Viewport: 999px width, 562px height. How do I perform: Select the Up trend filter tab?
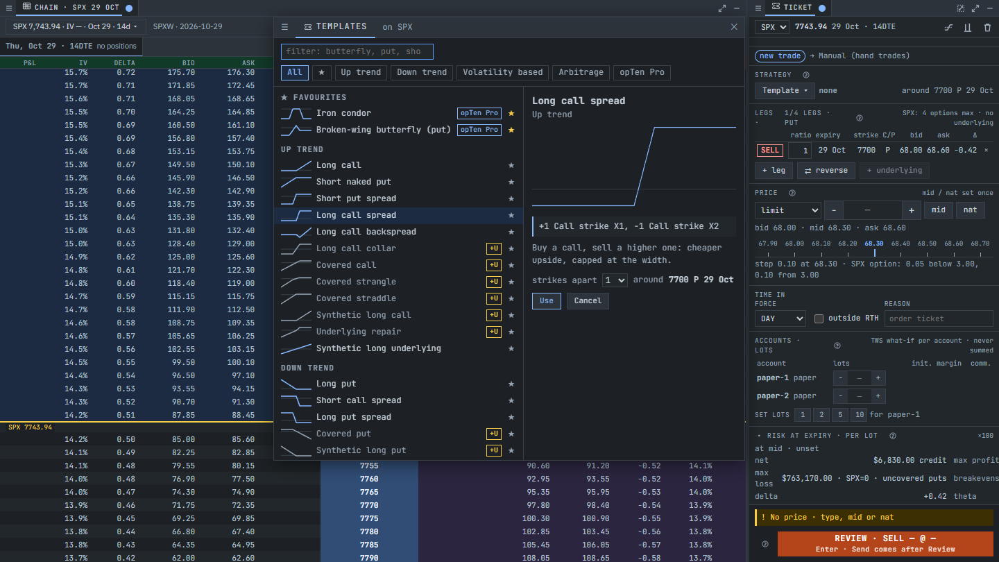coord(361,72)
